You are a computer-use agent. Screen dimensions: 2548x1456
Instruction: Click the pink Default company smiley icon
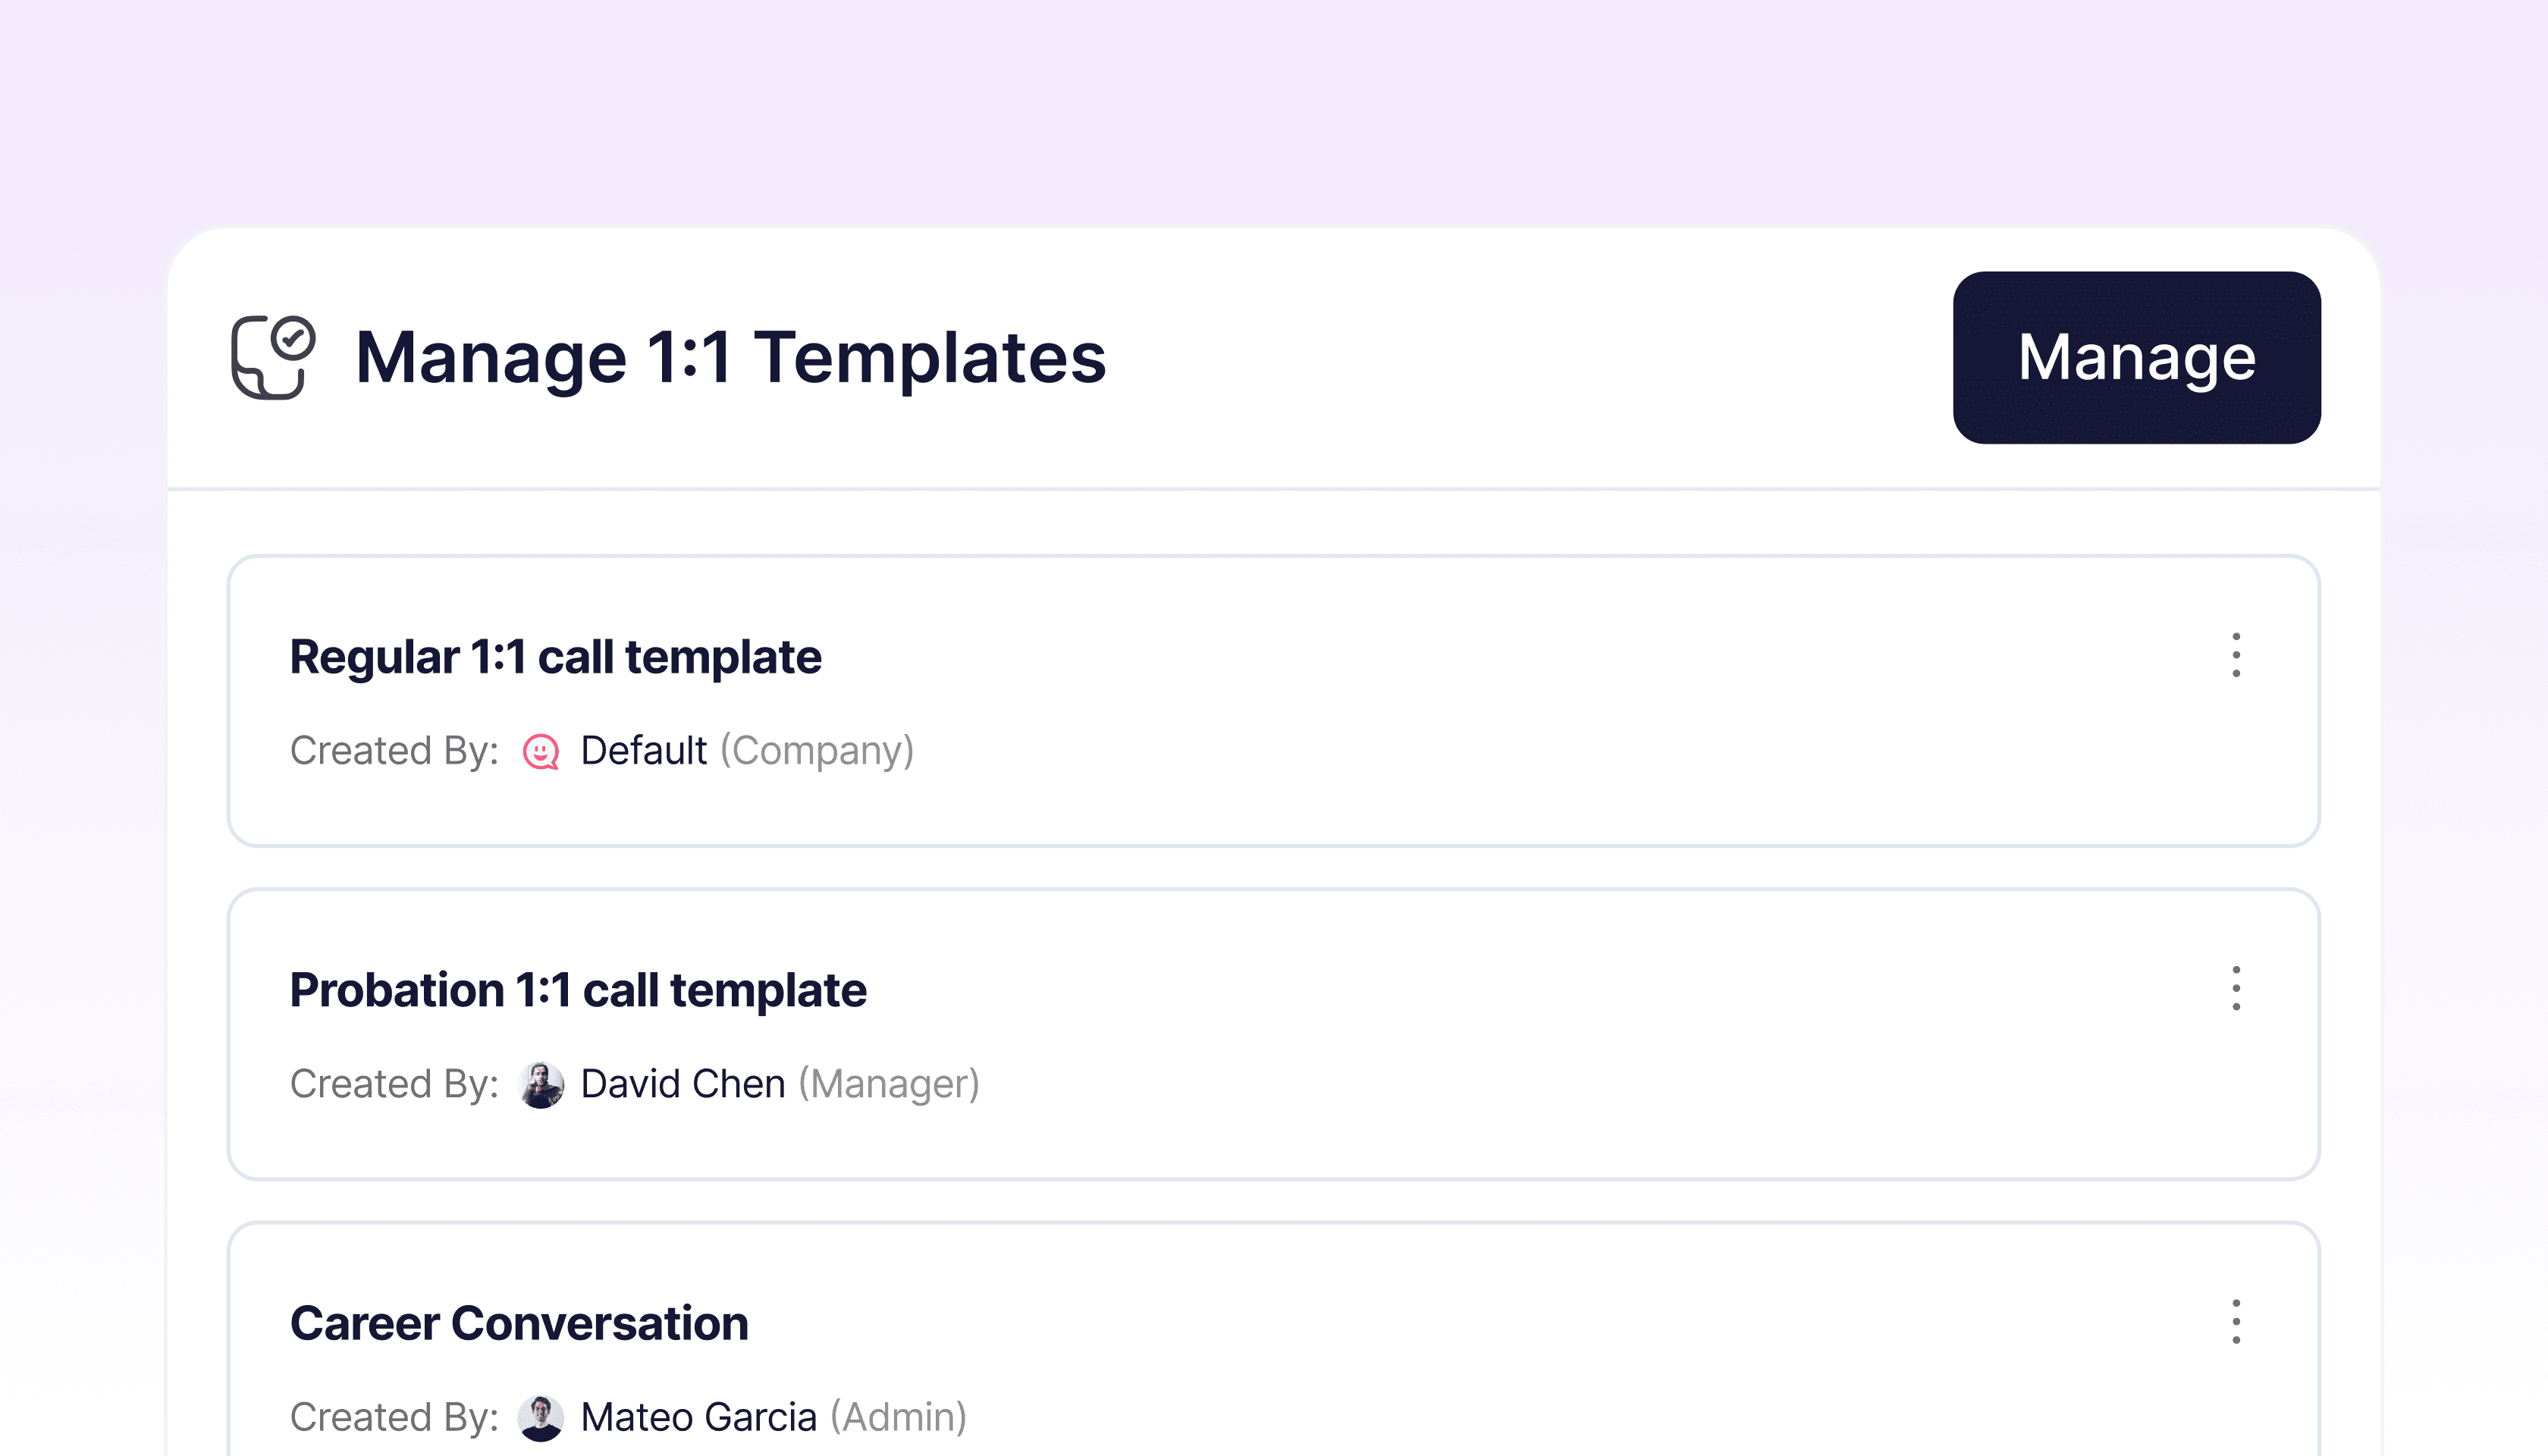541,751
